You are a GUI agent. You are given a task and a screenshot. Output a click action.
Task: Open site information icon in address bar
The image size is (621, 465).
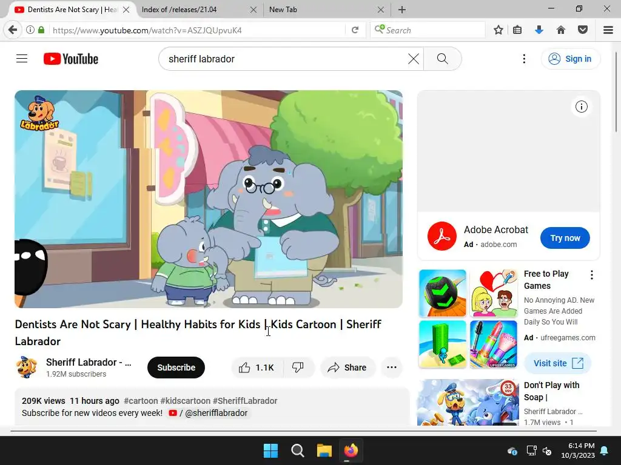click(30, 30)
